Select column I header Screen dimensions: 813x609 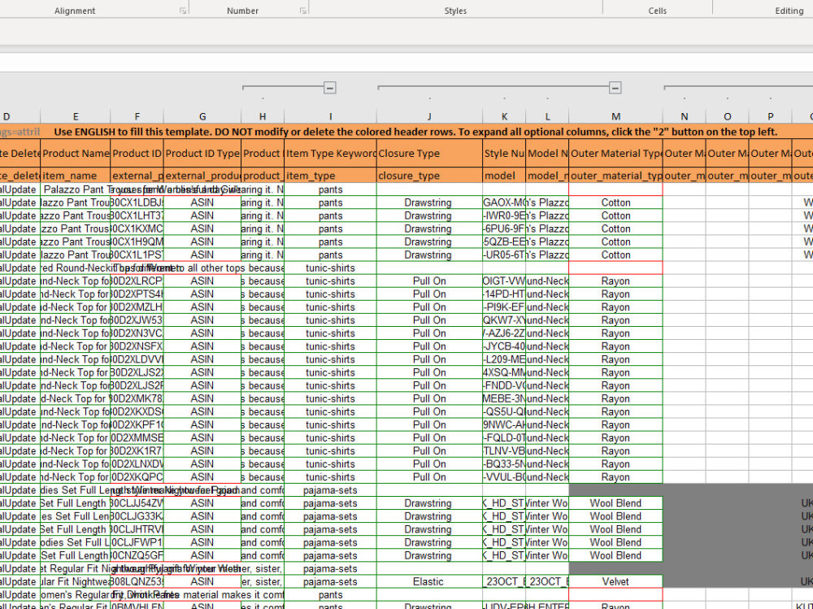coord(330,117)
